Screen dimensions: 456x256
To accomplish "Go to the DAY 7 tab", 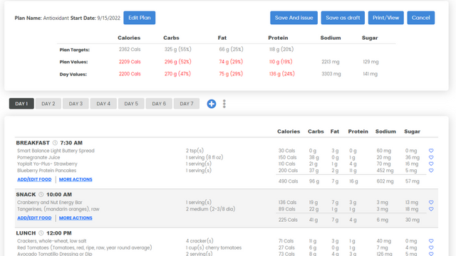I will point(187,104).
